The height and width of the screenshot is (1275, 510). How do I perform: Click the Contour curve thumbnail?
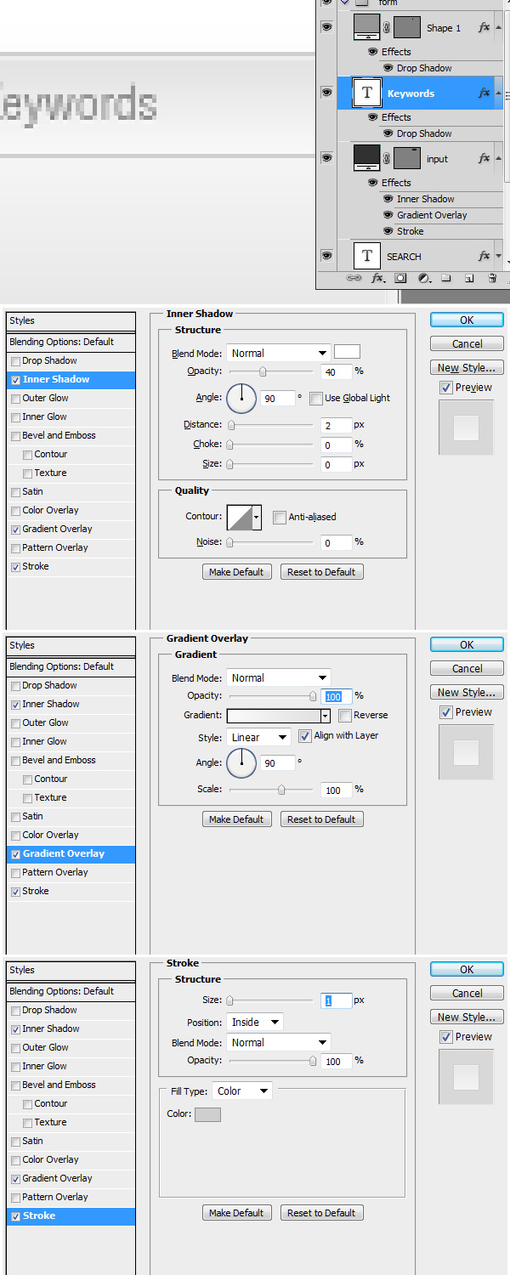pos(239,517)
